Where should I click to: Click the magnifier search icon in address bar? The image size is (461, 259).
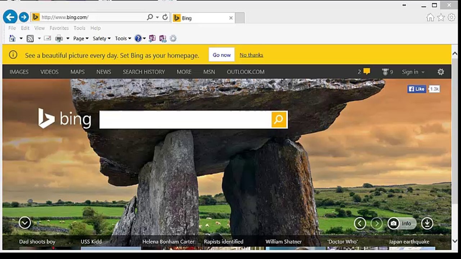coord(150,17)
